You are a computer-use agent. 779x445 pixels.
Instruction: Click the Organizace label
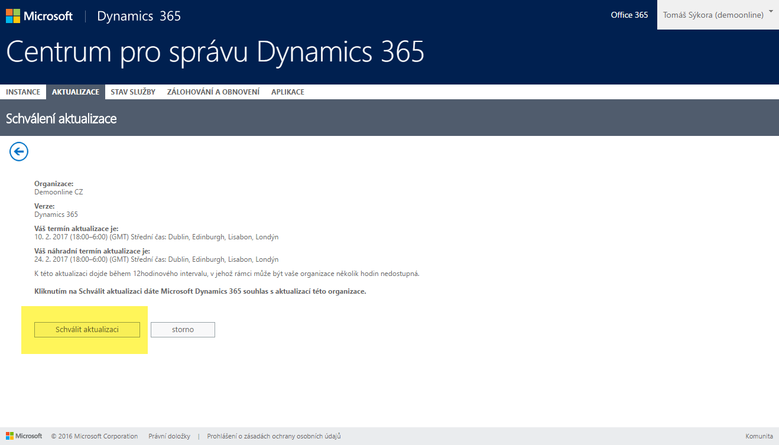54,184
